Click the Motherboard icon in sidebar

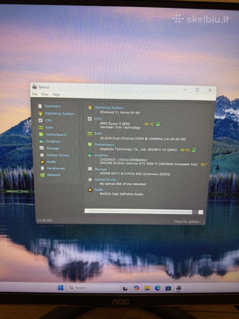41,134
